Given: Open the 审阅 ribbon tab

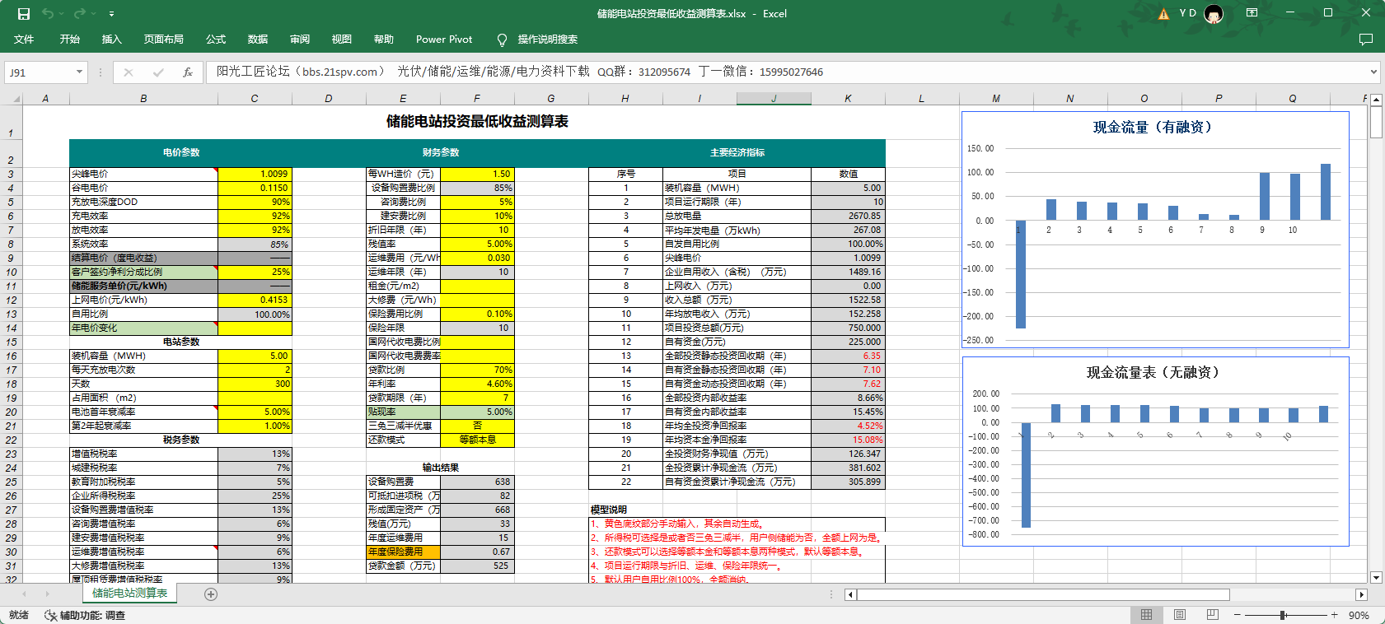Looking at the screenshot, I should 300,40.
